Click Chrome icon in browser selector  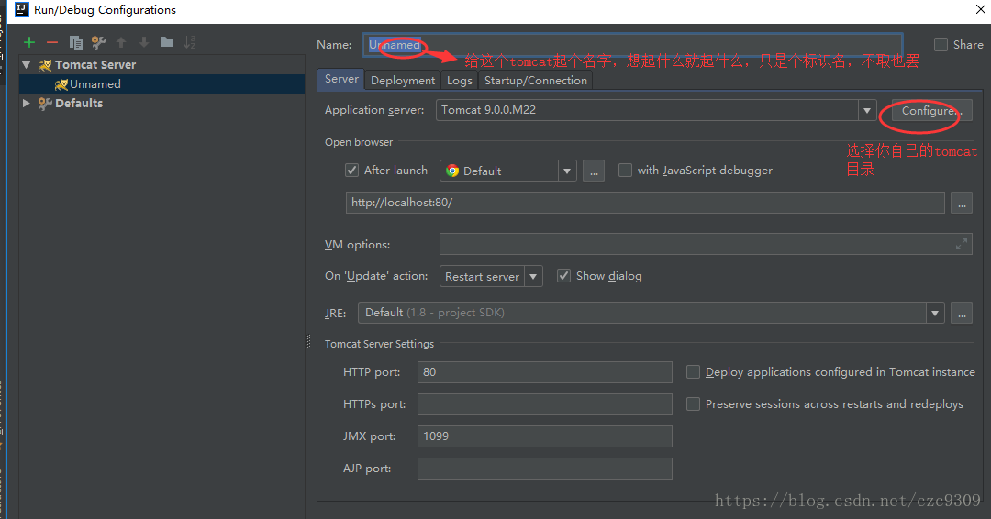click(451, 171)
